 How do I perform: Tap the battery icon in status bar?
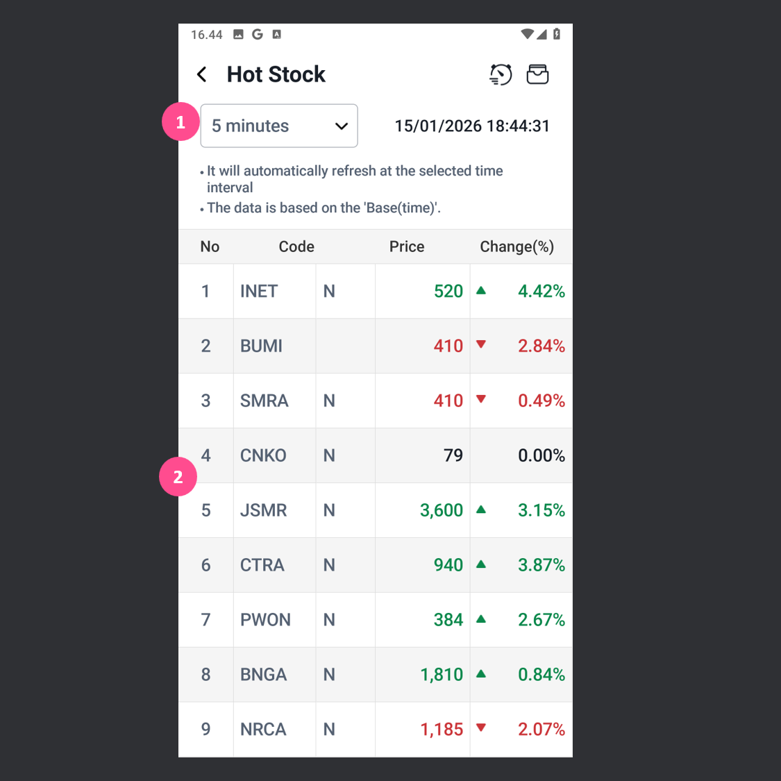point(557,34)
